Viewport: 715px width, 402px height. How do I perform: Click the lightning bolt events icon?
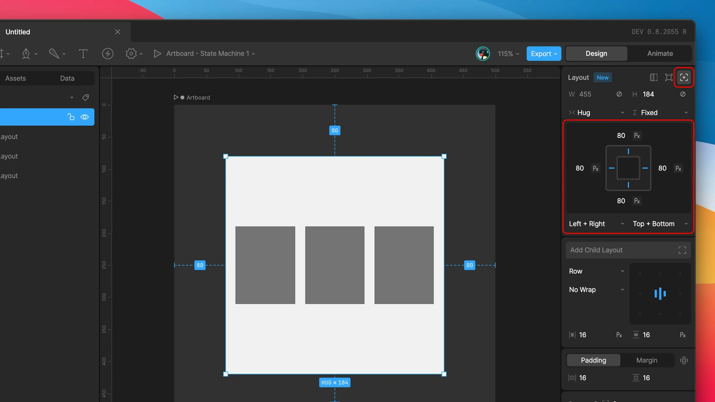point(108,54)
